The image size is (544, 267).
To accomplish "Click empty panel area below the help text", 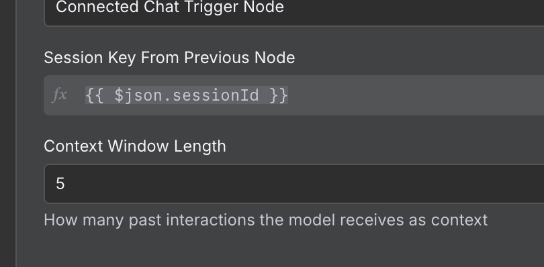I will tap(277, 250).
